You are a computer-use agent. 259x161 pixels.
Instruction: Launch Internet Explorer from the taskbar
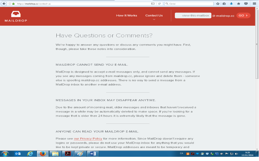30,154
